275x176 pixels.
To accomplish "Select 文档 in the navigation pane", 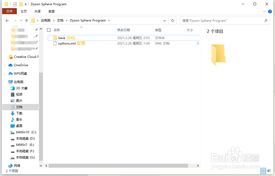I will [x=20, y=107].
